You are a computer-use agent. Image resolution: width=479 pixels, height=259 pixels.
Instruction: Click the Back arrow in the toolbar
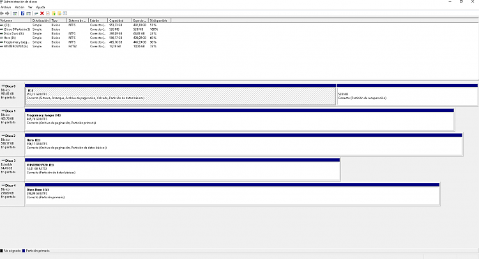coord(2,13)
